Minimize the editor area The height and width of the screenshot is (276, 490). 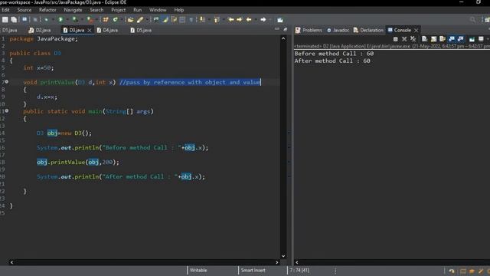pyautogui.click(x=276, y=29)
